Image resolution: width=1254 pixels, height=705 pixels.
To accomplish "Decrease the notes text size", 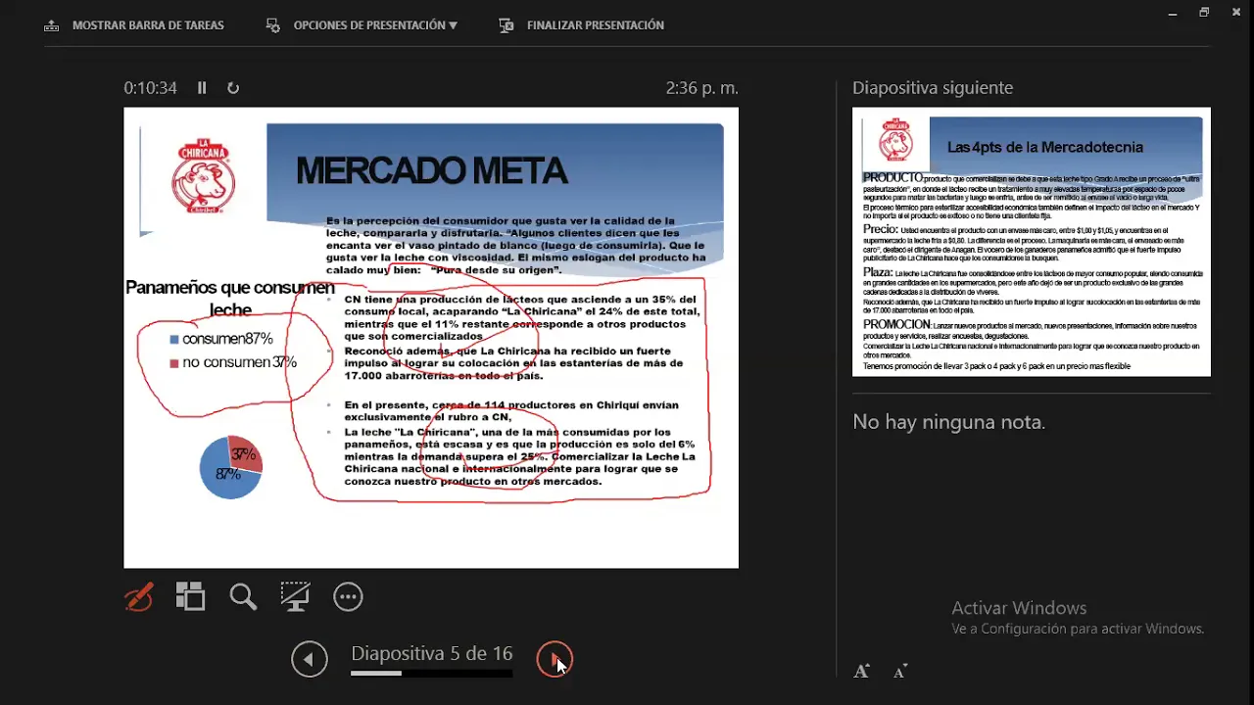I will pos(900,671).
